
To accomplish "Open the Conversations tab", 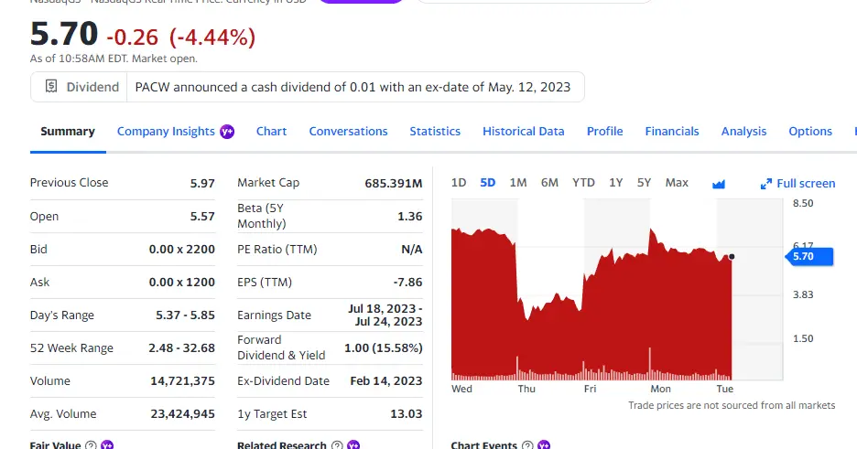I will point(348,132).
